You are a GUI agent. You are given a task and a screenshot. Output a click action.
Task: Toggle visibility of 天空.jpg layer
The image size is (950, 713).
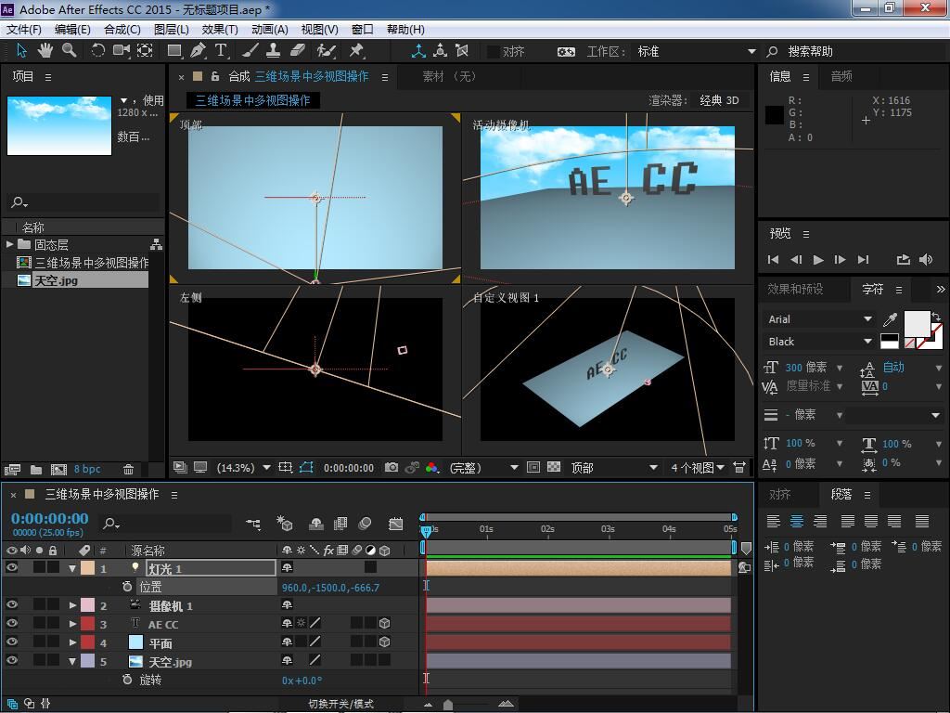point(11,660)
